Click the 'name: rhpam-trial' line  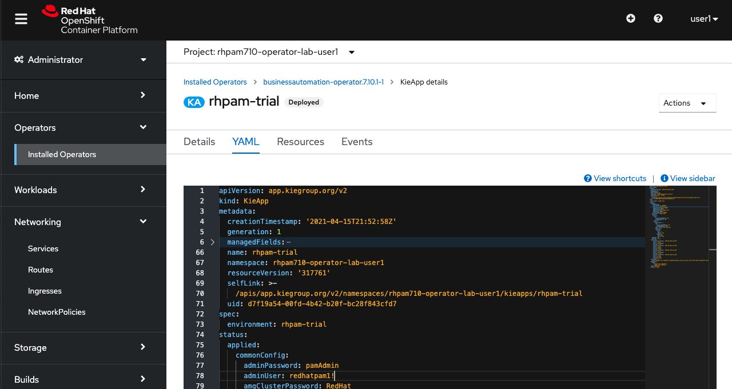(x=262, y=252)
